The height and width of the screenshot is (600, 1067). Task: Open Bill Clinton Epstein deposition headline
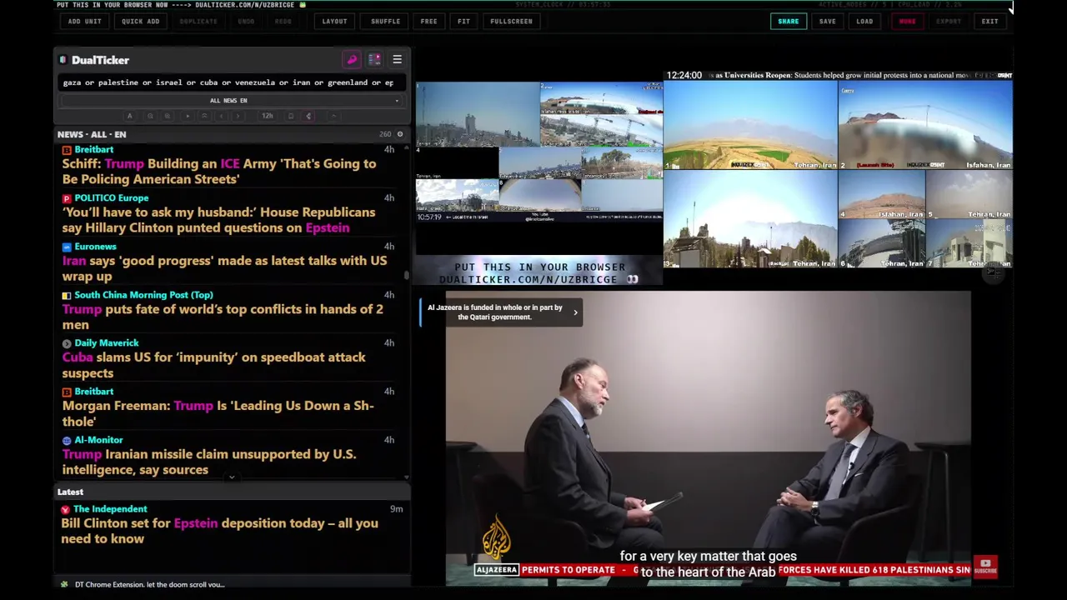pos(219,531)
